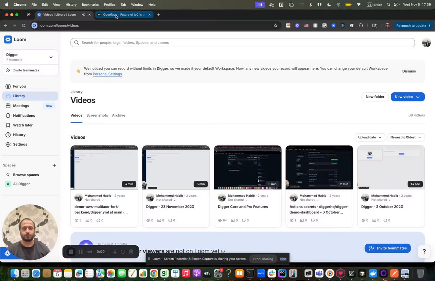Open Digger - 23 November 2023 thumbnail

pyautogui.click(x=176, y=167)
